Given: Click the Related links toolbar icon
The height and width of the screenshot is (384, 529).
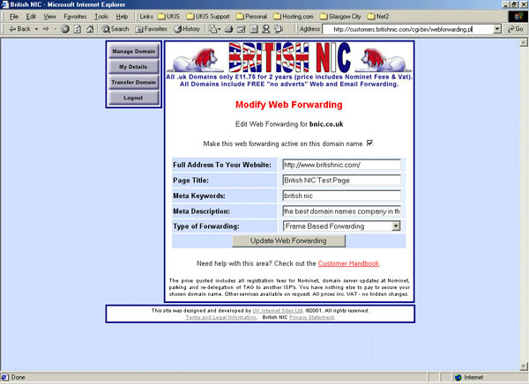Looking at the screenshot, I should click(x=279, y=29).
